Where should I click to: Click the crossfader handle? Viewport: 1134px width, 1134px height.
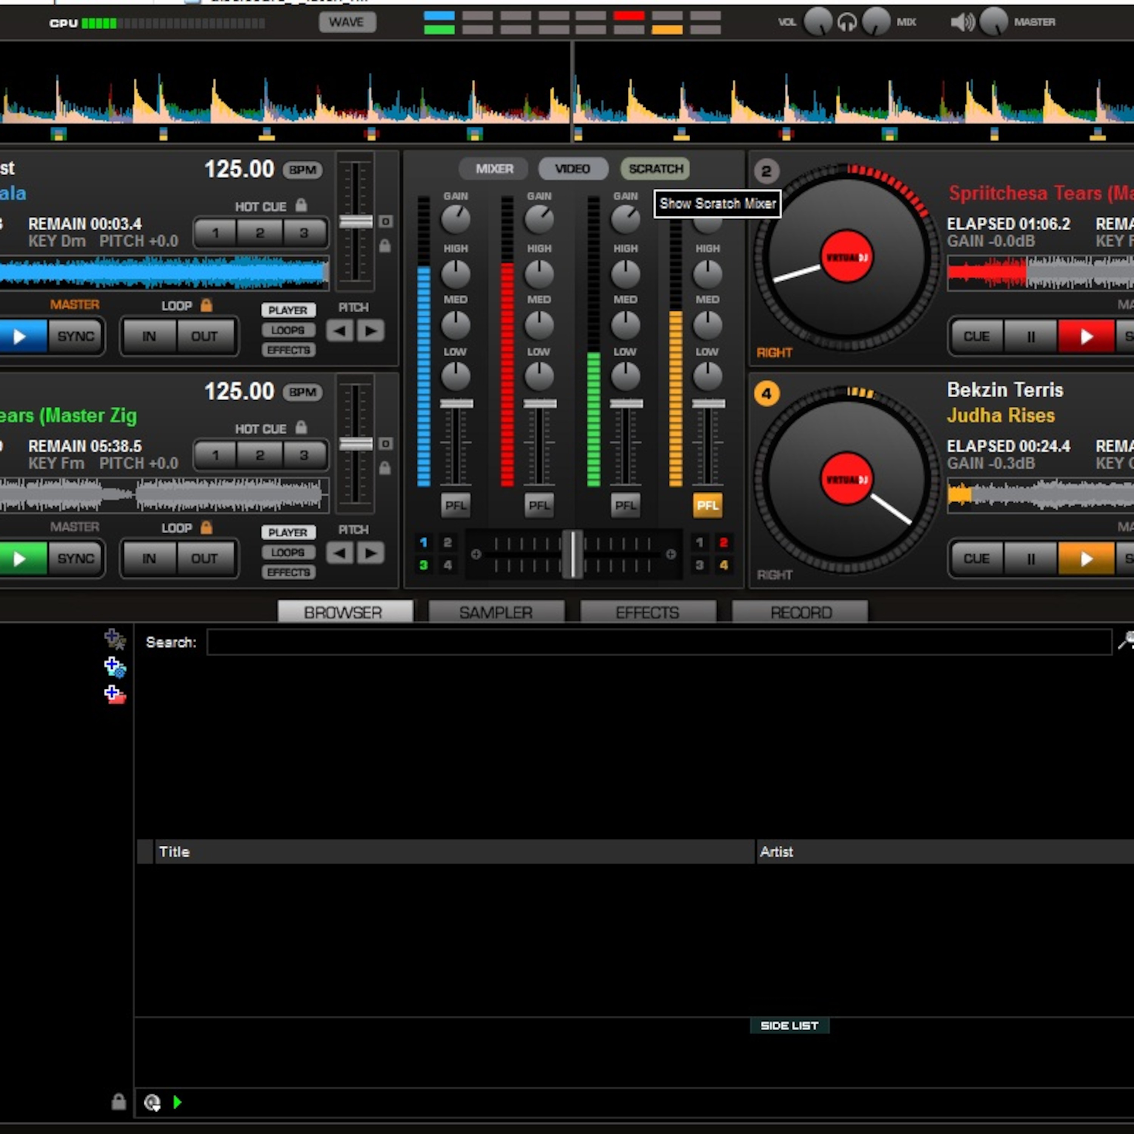pyautogui.click(x=572, y=553)
